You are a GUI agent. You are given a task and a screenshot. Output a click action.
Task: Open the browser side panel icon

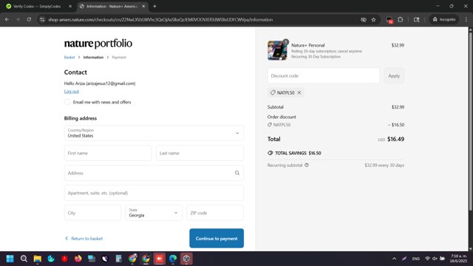[417, 20]
